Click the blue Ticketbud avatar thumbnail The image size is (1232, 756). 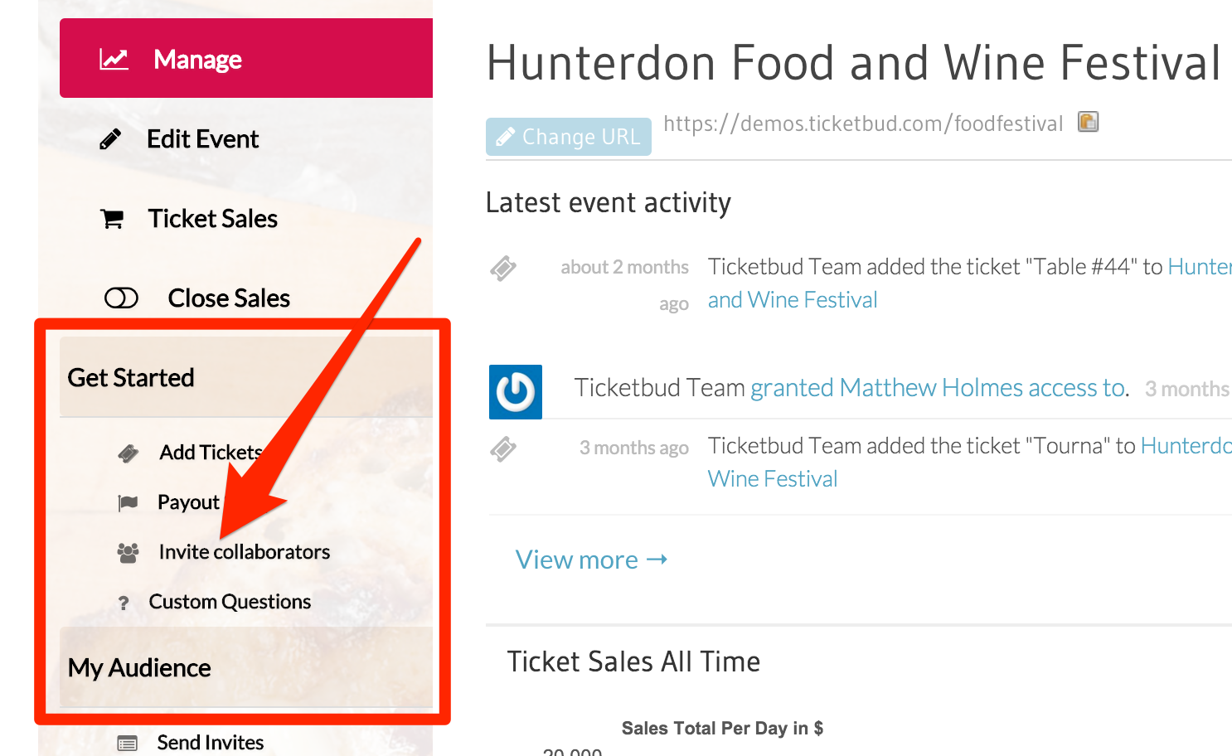coord(516,392)
